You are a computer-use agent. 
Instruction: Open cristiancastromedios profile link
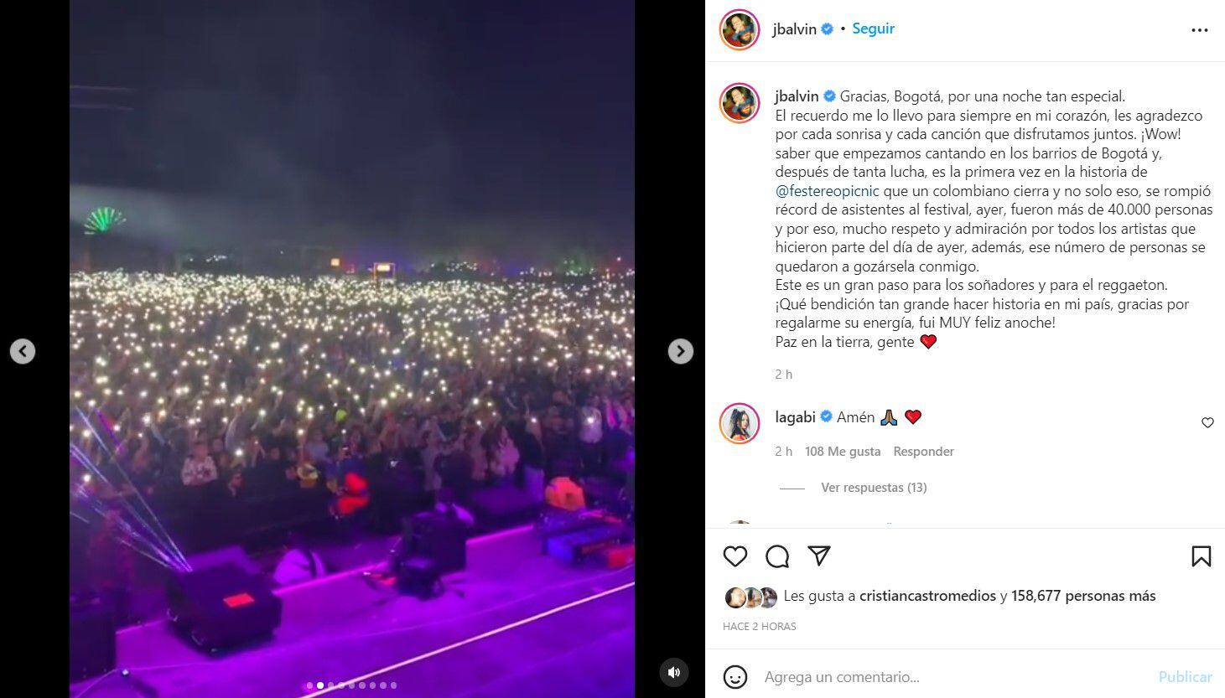click(x=927, y=596)
